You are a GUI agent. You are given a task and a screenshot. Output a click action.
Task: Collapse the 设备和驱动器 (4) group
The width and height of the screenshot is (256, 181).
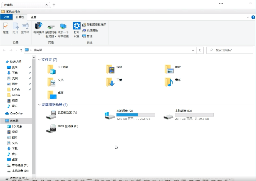(x=39, y=105)
